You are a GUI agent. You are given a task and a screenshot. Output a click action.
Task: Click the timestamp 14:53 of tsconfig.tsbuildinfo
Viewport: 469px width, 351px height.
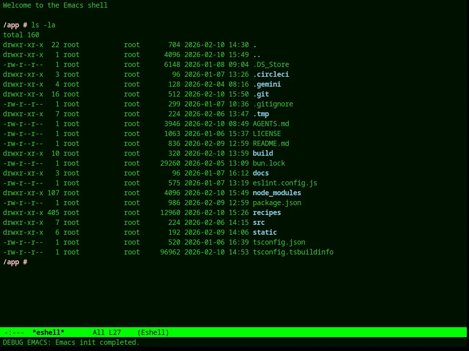239,252
